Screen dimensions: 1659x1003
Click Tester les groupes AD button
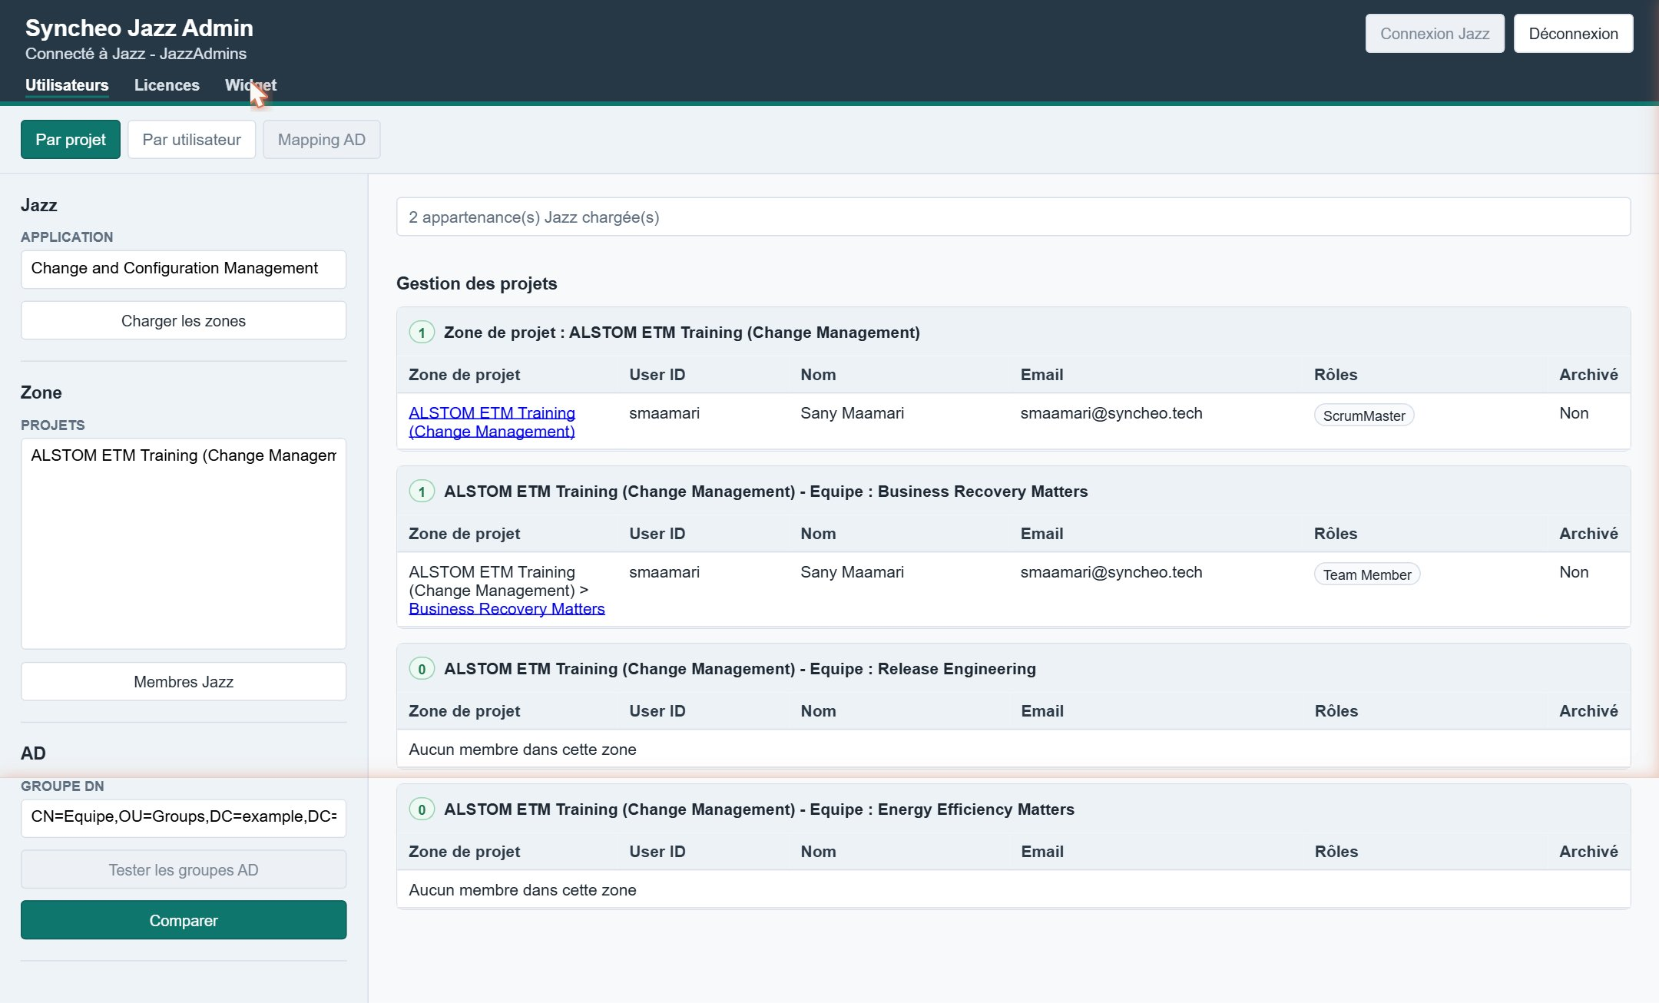[184, 870]
